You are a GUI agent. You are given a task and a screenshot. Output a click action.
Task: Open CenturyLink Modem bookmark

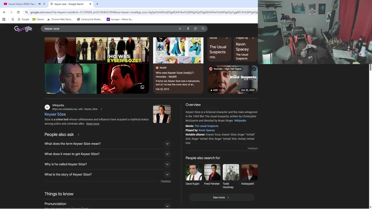(89, 19)
